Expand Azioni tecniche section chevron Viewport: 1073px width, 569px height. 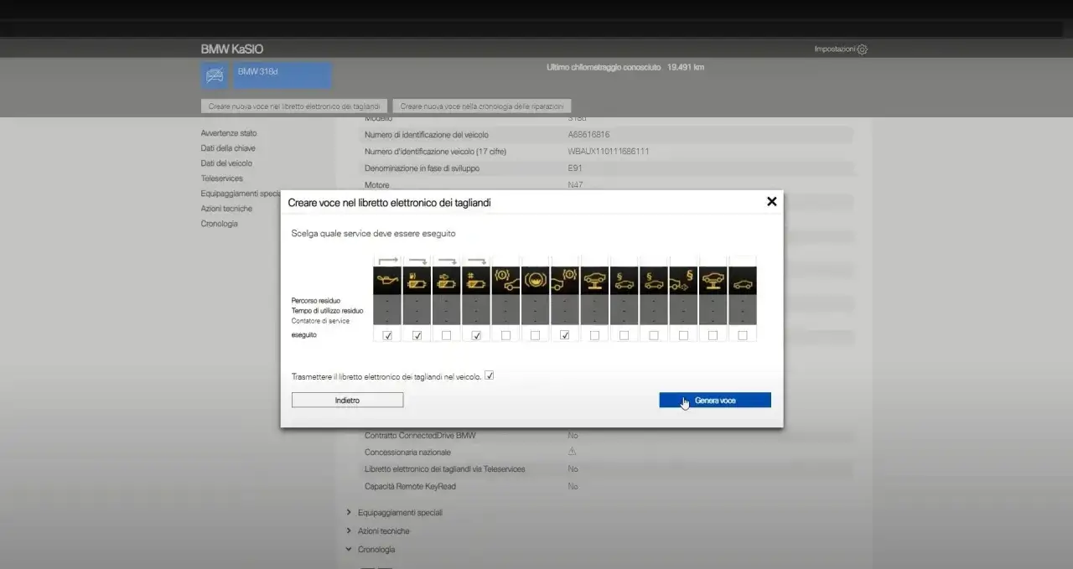pyautogui.click(x=349, y=530)
